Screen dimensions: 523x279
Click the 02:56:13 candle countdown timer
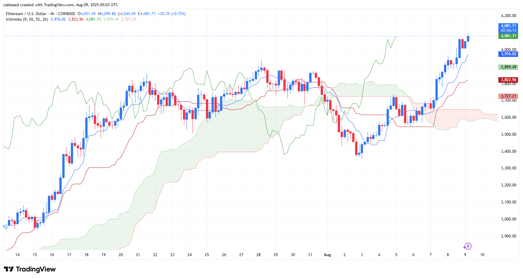(508, 30)
